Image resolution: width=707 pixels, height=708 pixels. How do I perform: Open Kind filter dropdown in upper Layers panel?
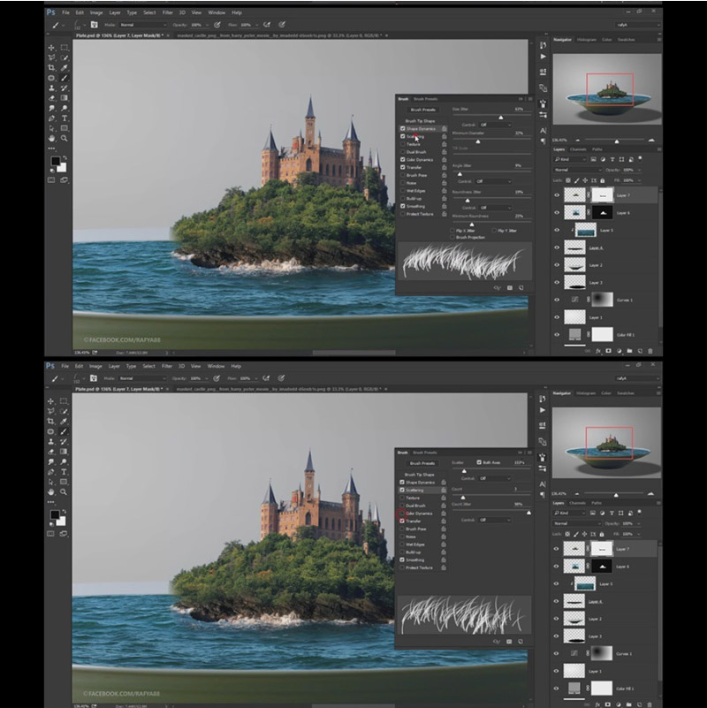coord(571,159)
